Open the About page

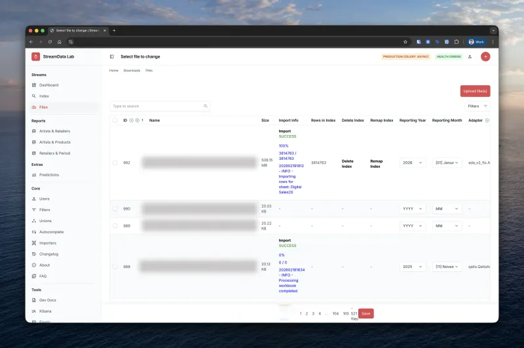pos(45,265)
